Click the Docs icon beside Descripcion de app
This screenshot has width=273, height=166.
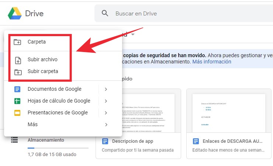point(105,141)
